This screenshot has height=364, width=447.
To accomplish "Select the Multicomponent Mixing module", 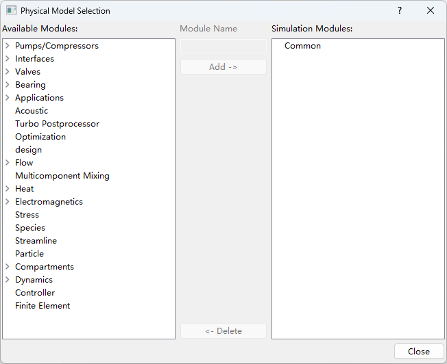I will tap(62, 176).
